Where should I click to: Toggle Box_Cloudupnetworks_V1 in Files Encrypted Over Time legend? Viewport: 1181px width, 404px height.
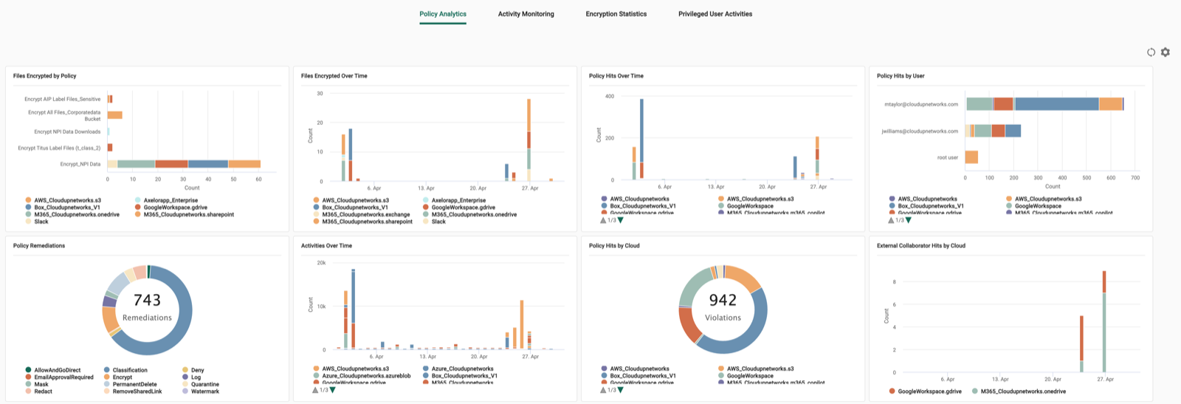pos(351,208)
